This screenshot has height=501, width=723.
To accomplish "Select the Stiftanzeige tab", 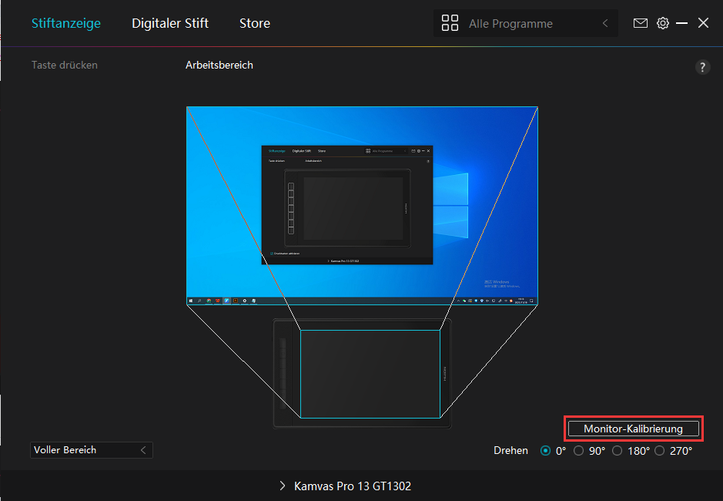I will [66, 23].
